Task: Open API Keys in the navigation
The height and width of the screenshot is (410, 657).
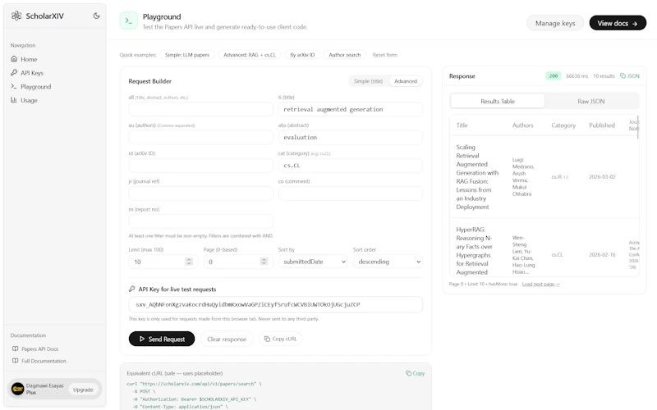Action: coord(32,73)
